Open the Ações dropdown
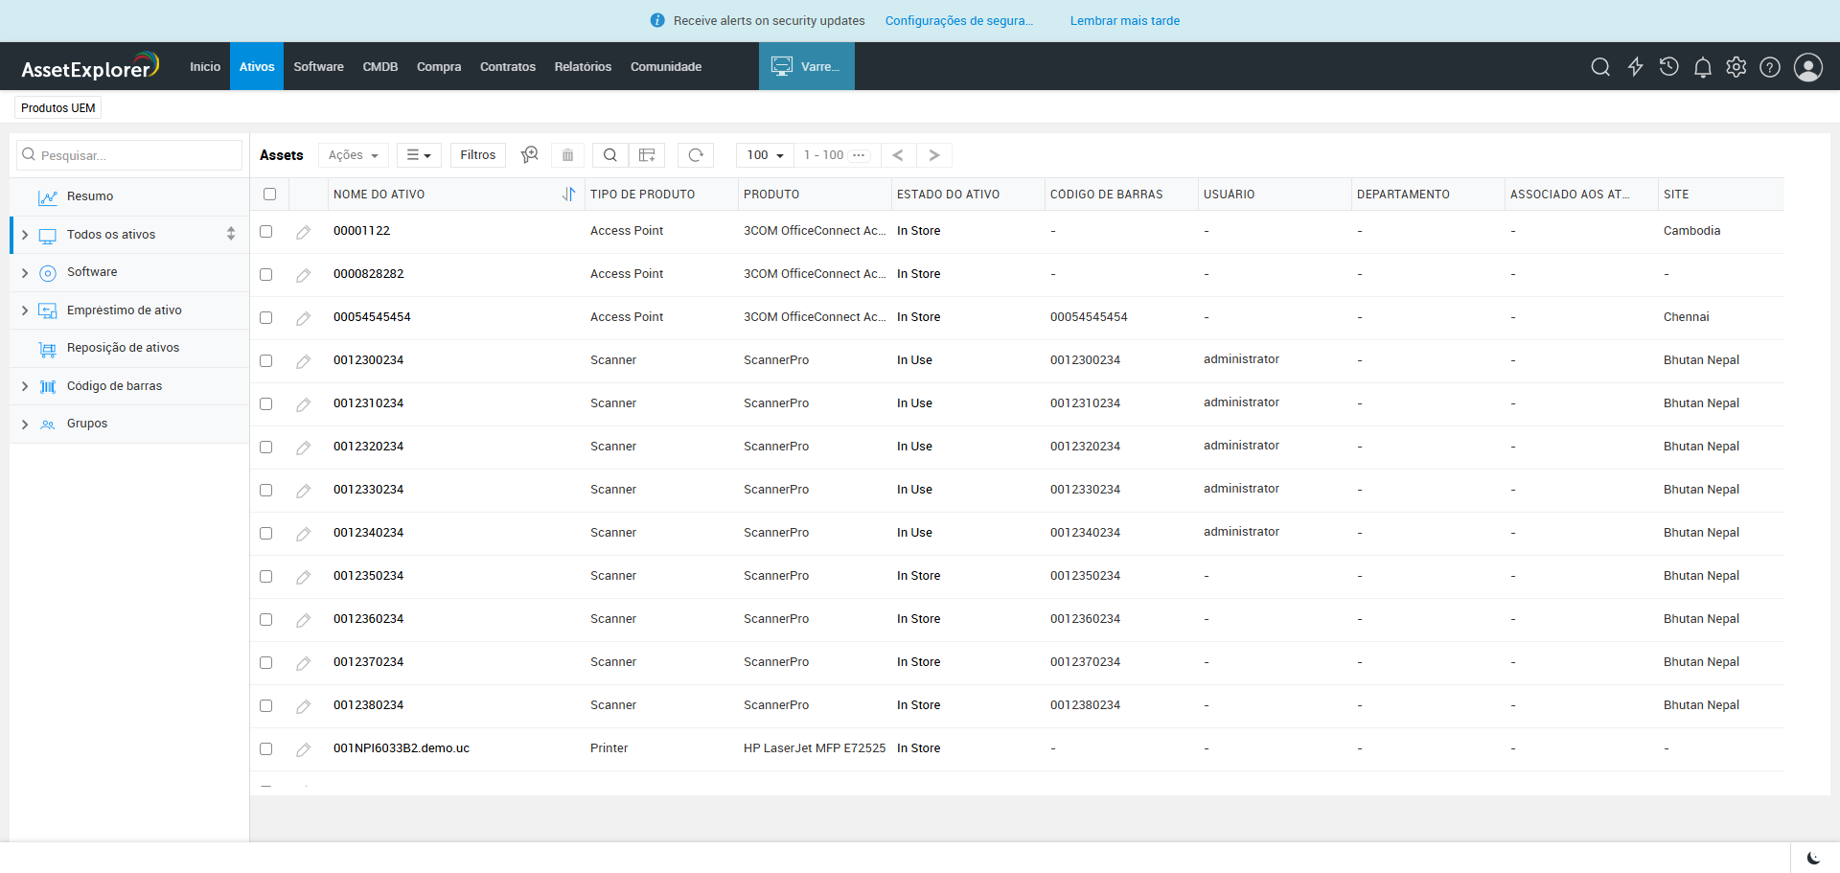This screenshot has height=873, width=1840. click(353, 155)
